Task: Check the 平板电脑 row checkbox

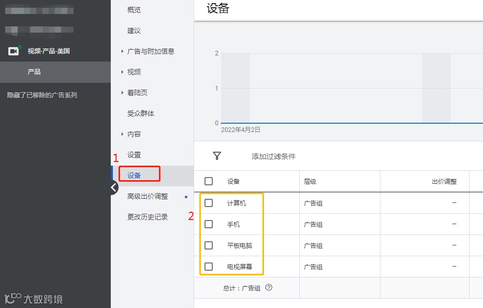Action: click(209, 245)
